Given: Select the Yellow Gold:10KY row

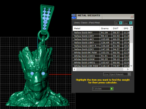Looking at the screenshot, I should (x=101, y=36).
